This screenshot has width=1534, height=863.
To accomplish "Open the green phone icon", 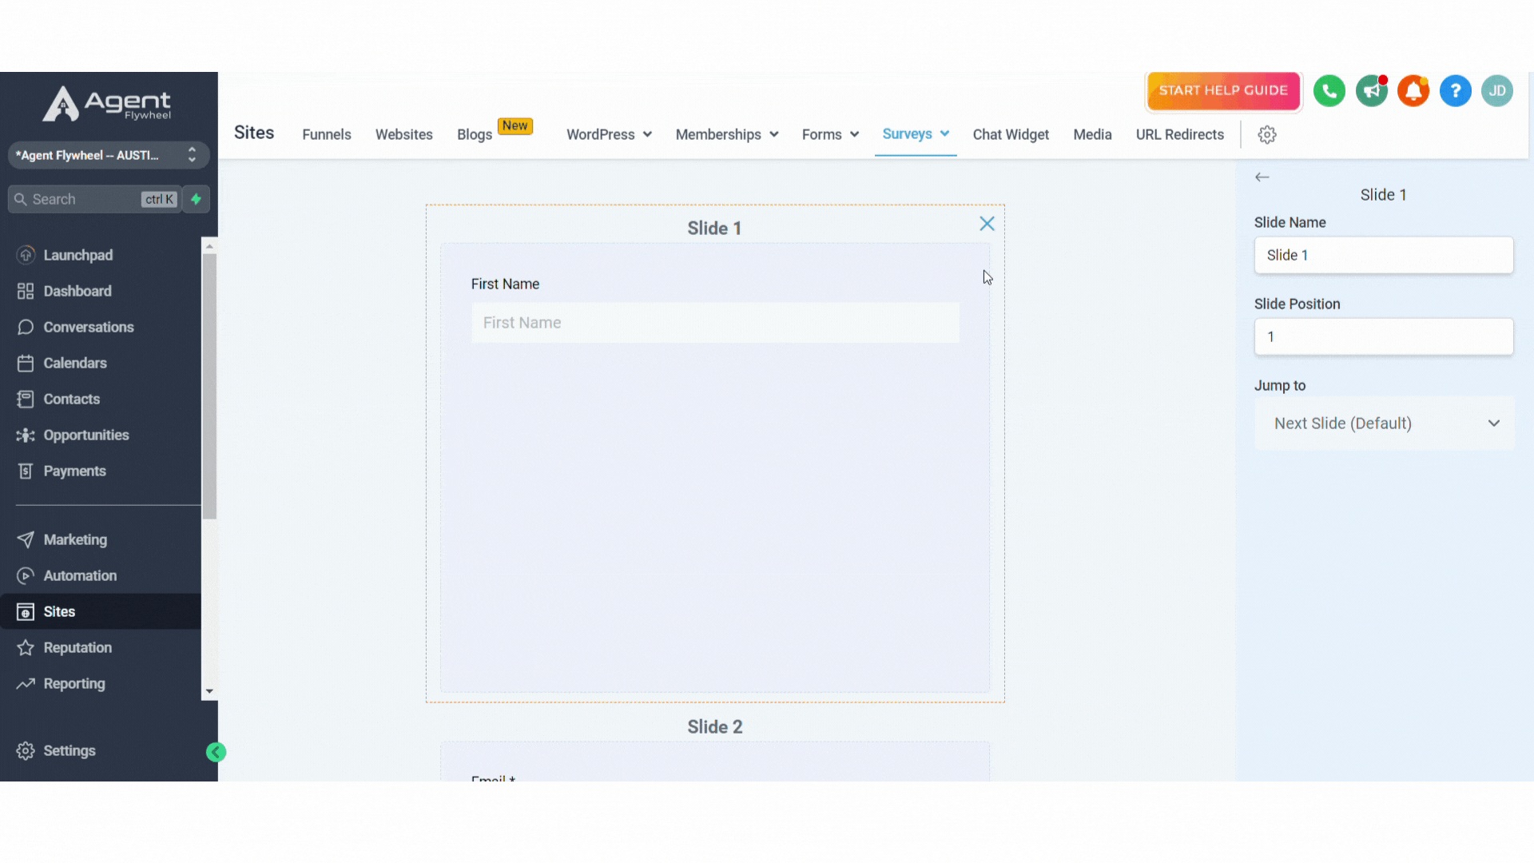I will pos(1329,90).
